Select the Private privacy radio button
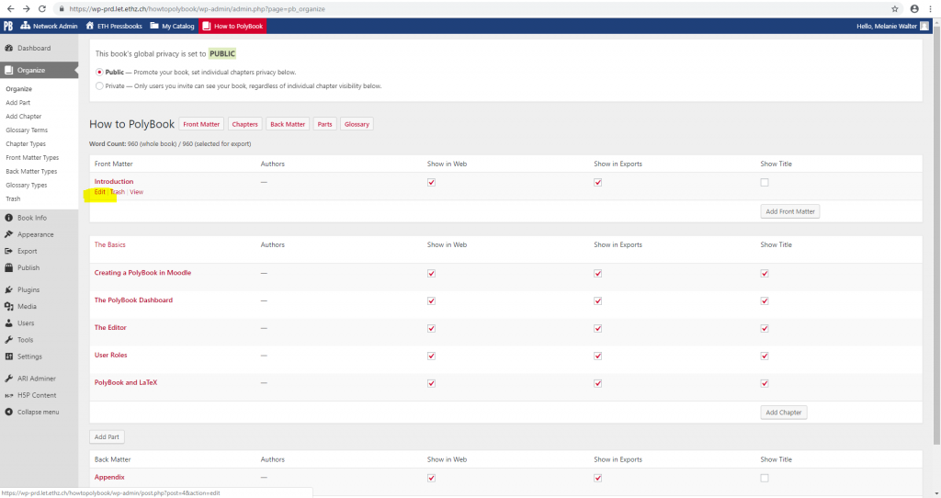This screenshot has width=941, height=498. point(99,85)
